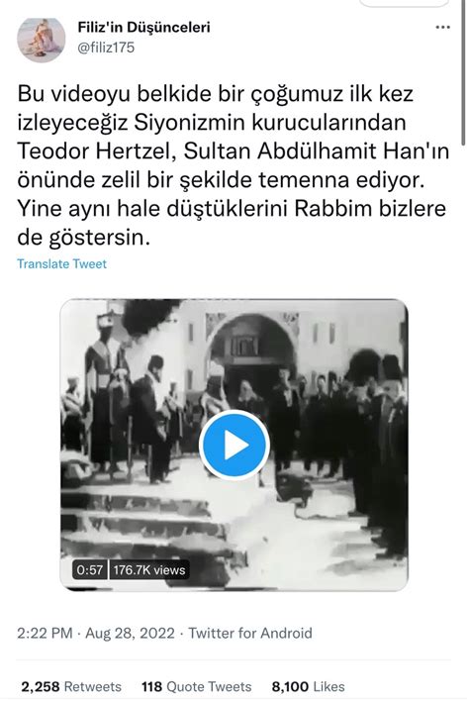This screenshot has height=701, width=469.
Task: Click the rounded button at top right
Action: pyautogui.click(x=404, y=3)
